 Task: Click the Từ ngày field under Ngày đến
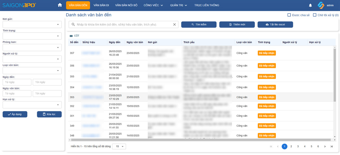[x=17, y=82]
